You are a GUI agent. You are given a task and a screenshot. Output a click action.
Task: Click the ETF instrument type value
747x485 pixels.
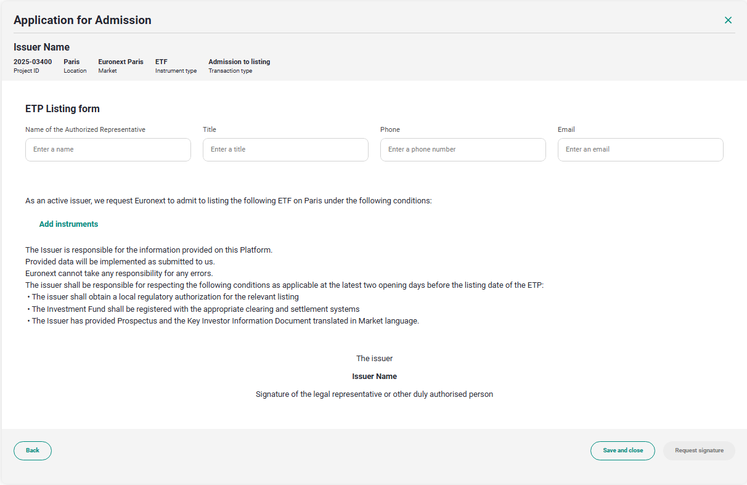click(161, 62)
